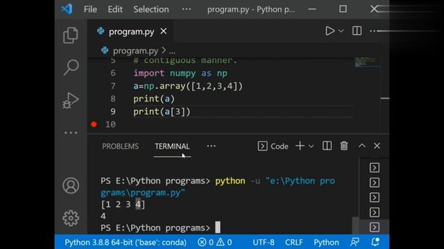444x249 pixels.
Task: Click the terminal output '[1 2 3 4]'
Action: [x=123, y=204]
